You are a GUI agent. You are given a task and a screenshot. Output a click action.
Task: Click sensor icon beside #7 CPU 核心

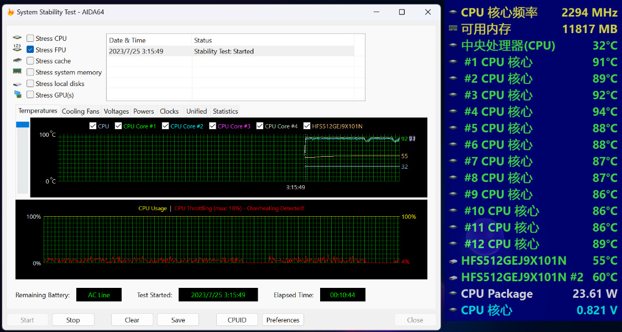(x=453, y=162)
